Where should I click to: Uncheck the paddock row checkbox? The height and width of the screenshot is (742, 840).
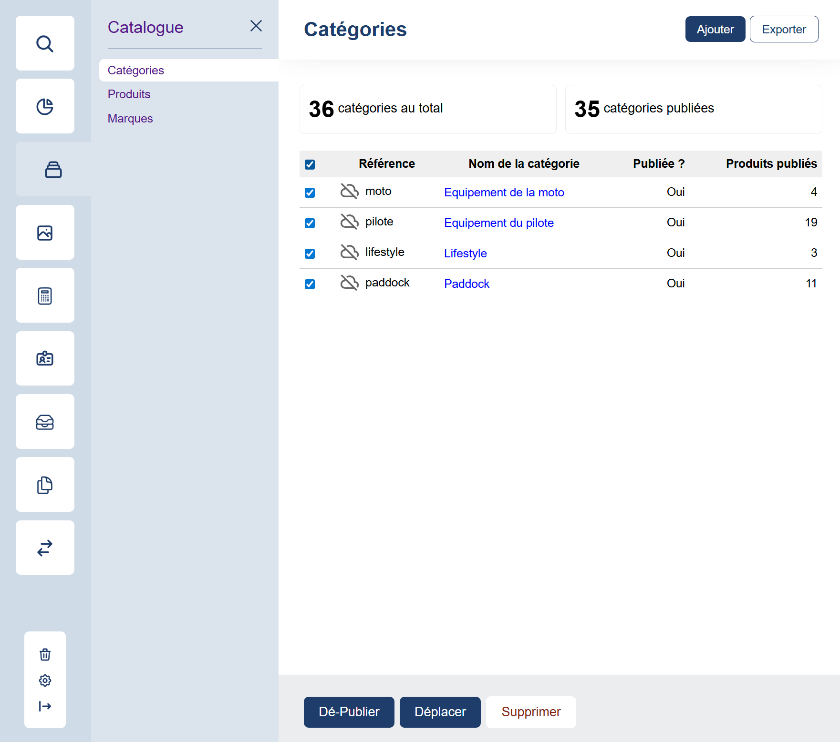pyautogui.click(x=310, y=284)
